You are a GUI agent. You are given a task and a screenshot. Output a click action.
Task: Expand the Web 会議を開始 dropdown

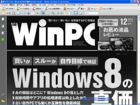[61, 9]
